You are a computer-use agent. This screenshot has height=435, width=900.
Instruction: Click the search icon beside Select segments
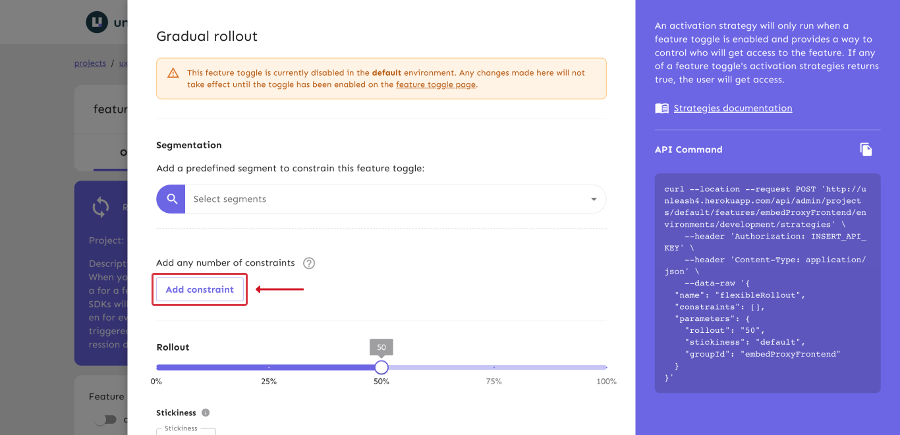coord(171,199)
